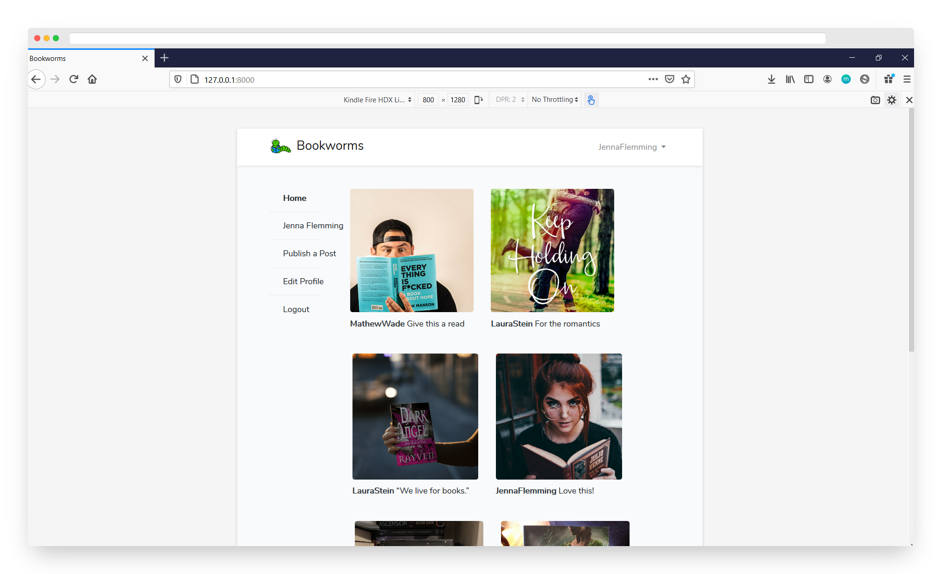Go to the browser home page
The image size is (942, 574).
pos(92,80)
